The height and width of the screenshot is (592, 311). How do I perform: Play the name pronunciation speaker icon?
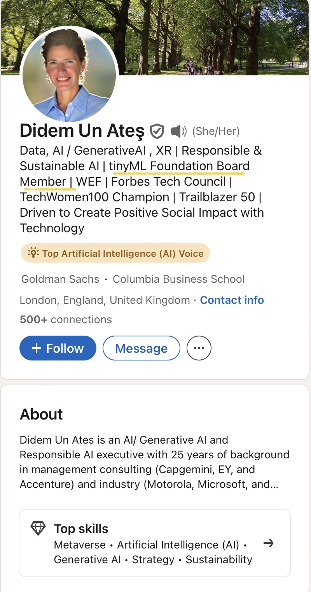tap(178, 131)
